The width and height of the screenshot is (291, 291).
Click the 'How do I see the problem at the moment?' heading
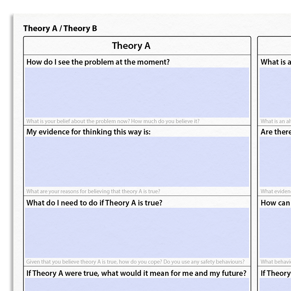[x=98, y=62]
